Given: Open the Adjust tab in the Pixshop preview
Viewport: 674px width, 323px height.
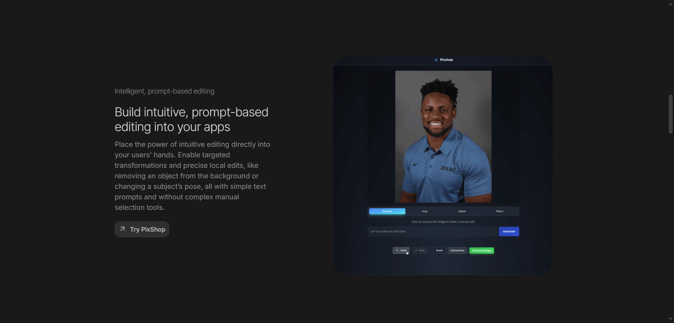Looking at the screenshot, I should pyautogui.click(x=462, y=211).
